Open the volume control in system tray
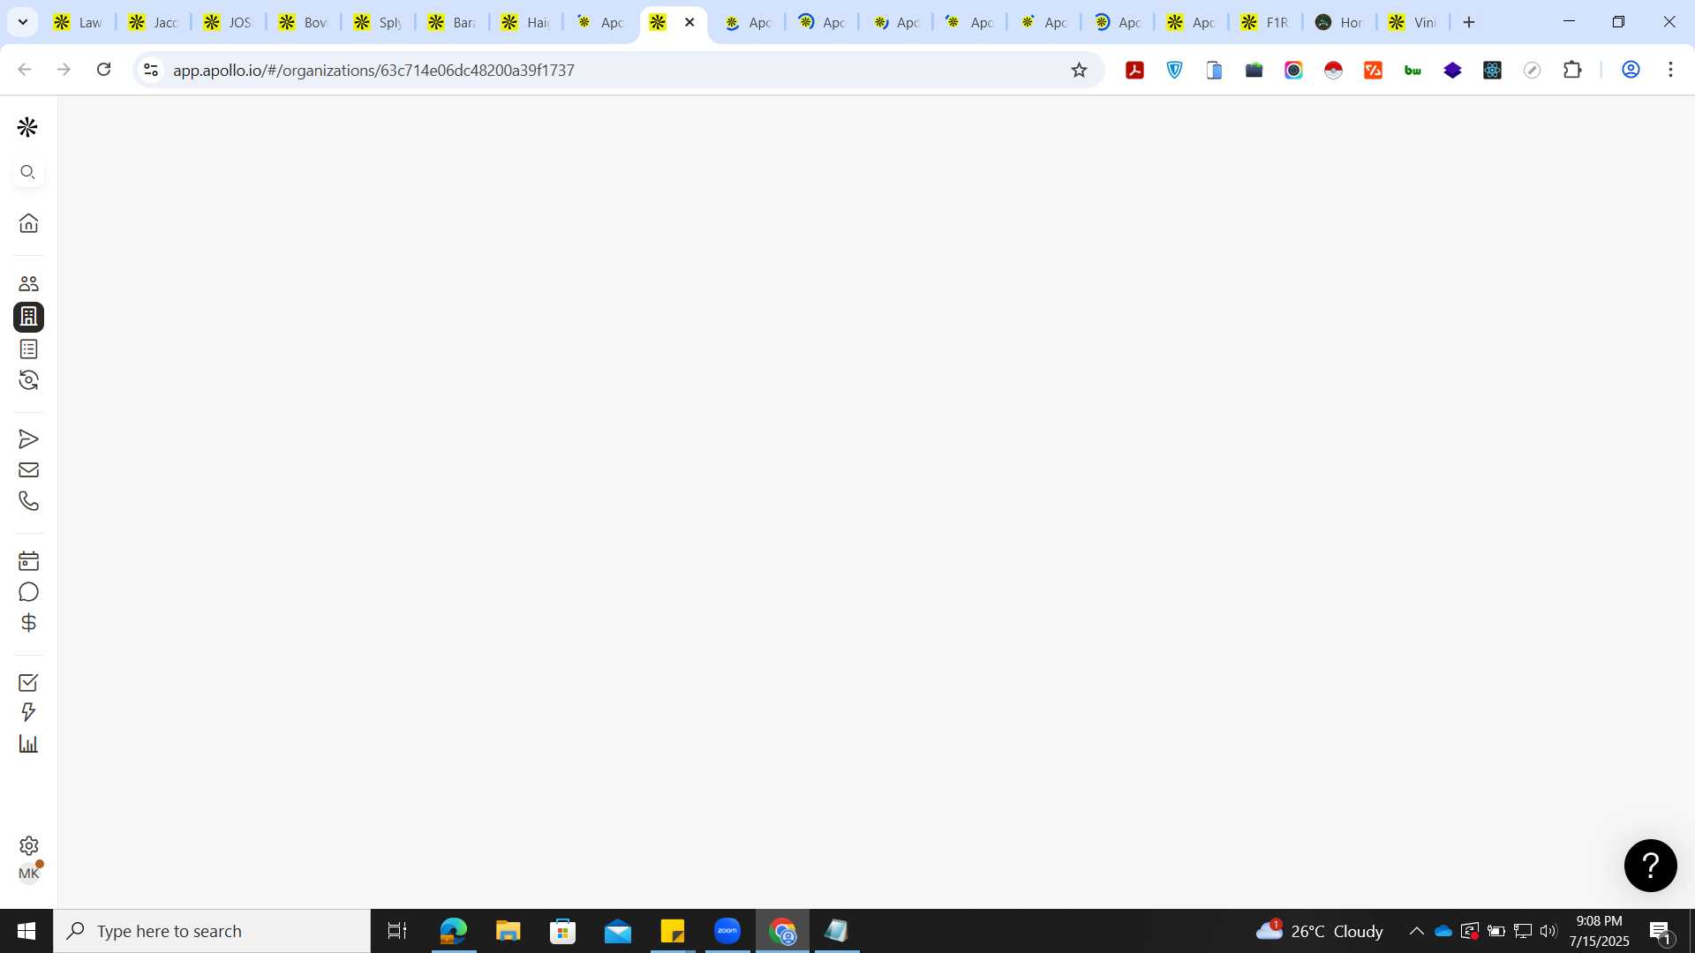1695x953 pixels. (x=1548, y=931)
